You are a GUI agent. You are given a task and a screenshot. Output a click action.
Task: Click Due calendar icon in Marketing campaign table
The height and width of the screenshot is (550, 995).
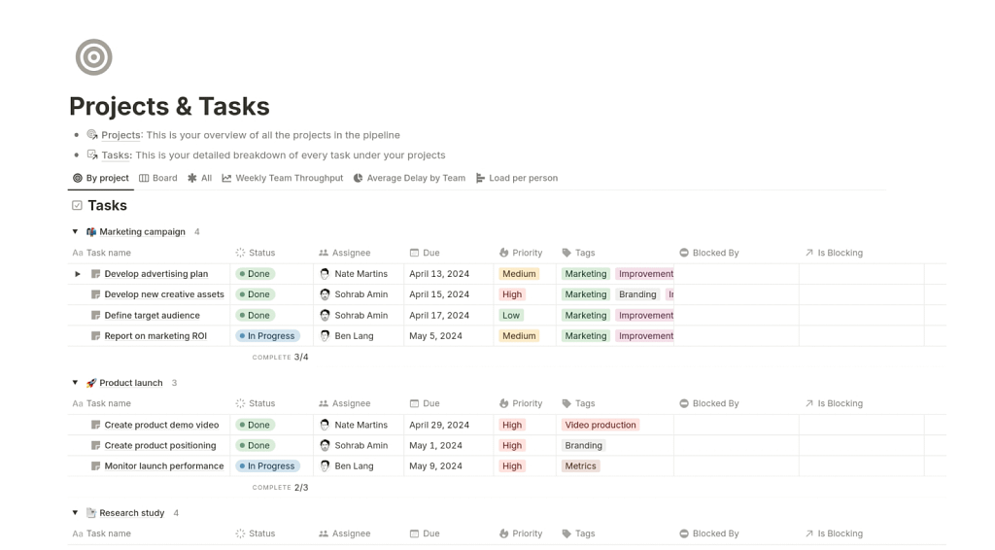(x=414, y=253)
